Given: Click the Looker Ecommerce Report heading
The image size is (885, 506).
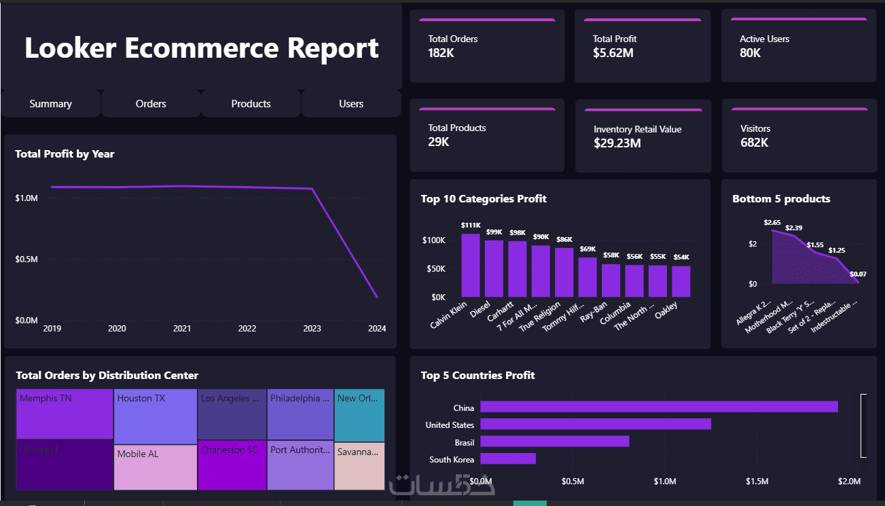Looking at the screenshot, I should point(202,48).
